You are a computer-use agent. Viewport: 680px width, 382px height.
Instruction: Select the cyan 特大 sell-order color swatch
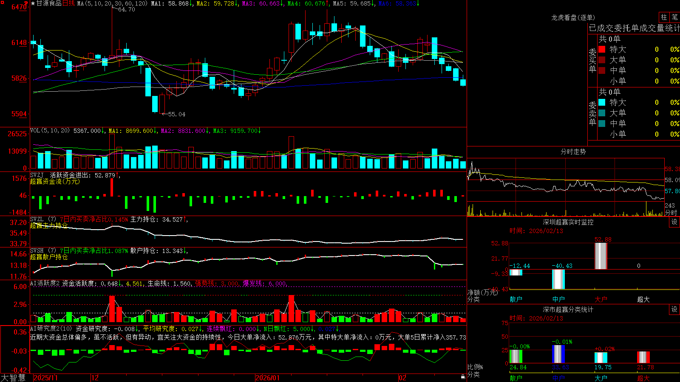602,102
